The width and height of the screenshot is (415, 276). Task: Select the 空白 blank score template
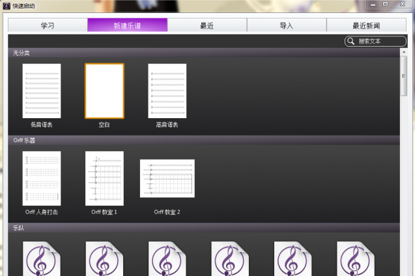point(104,91)
